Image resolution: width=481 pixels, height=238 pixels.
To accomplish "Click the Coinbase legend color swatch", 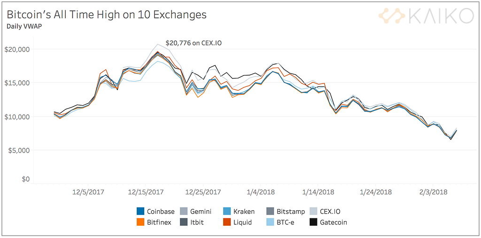I will (x=140, y=212).
